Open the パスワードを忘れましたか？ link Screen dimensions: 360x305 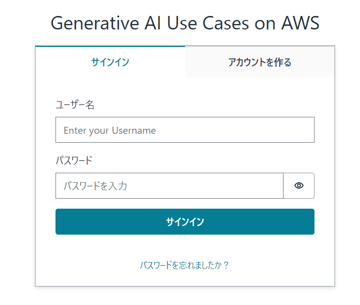184,265
